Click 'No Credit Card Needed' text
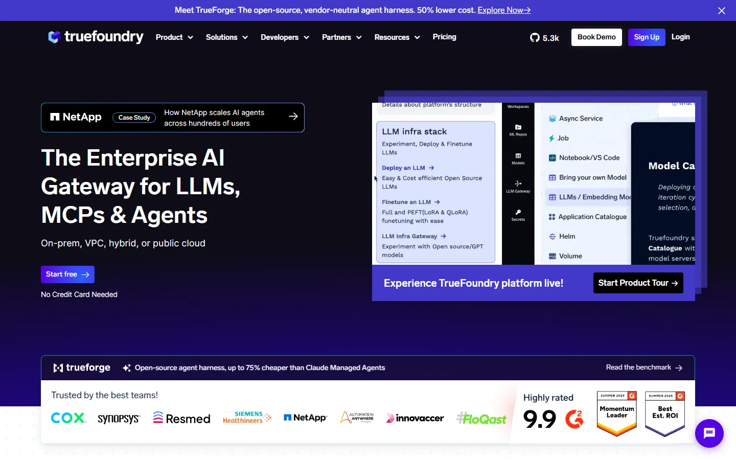 79,294
